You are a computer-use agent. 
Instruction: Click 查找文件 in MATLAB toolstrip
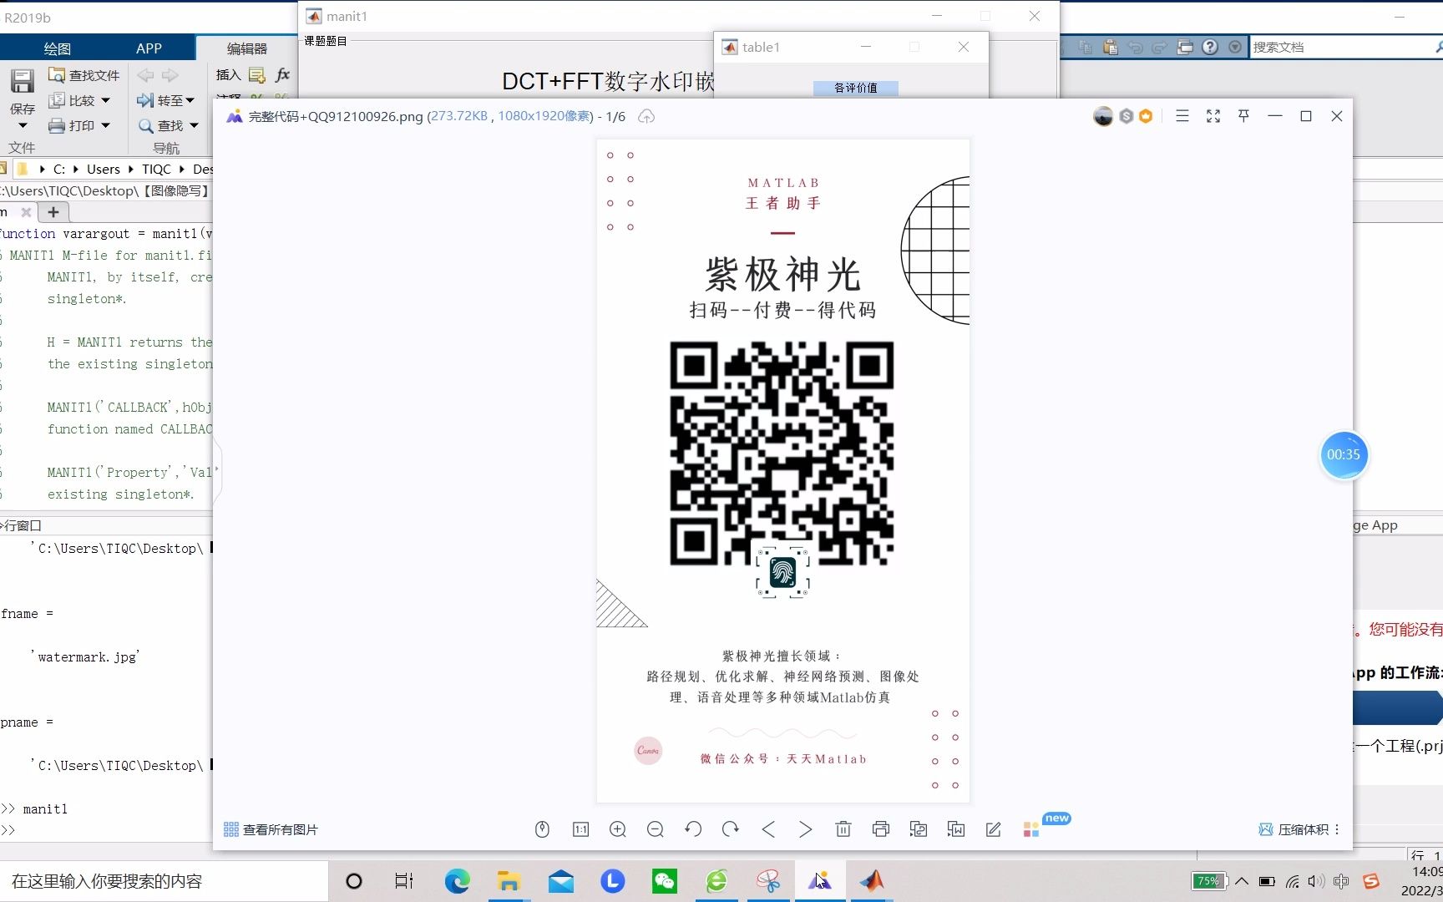coord(84,75)
